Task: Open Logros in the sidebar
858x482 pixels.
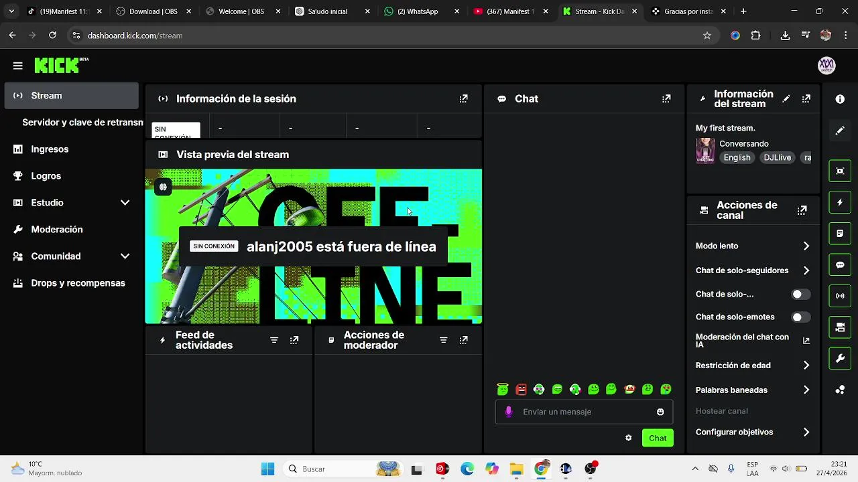Action: [72, 176]
